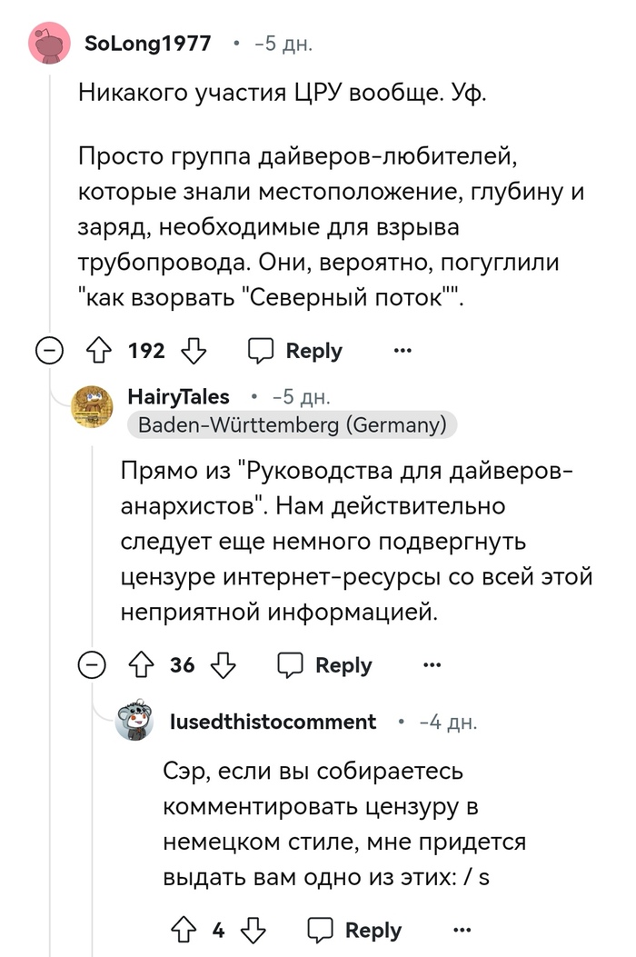The width and height of the screenshot is (636, 957).
Task: Downvote HairyTales' comment
Action: point(223,665)
